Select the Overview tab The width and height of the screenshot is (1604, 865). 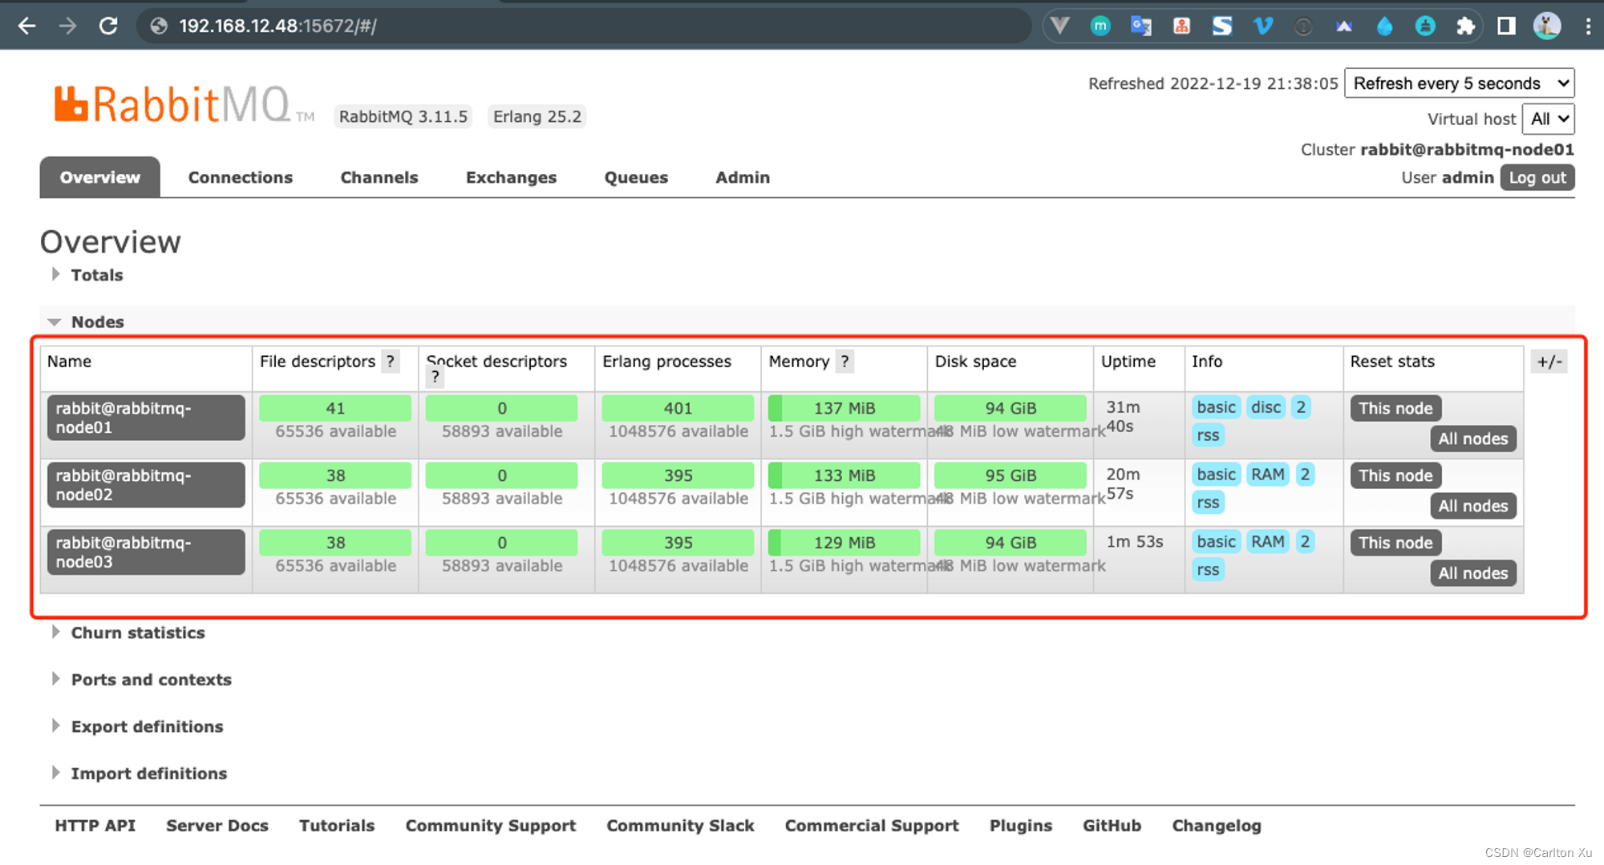point(99,177)
